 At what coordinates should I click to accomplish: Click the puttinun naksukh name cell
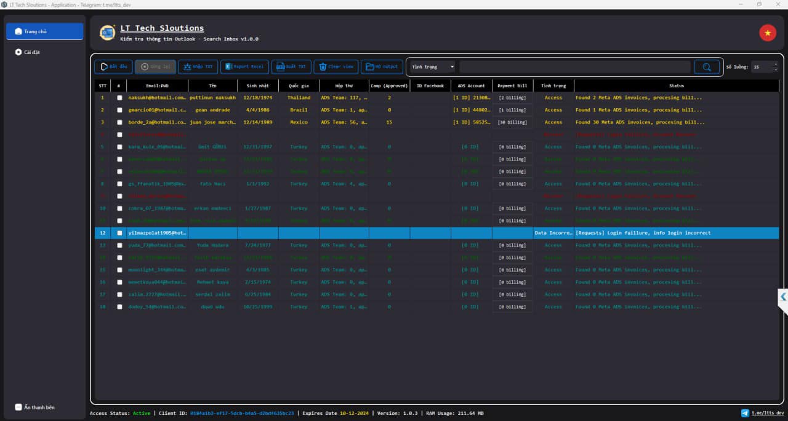(x=212, y=98)
